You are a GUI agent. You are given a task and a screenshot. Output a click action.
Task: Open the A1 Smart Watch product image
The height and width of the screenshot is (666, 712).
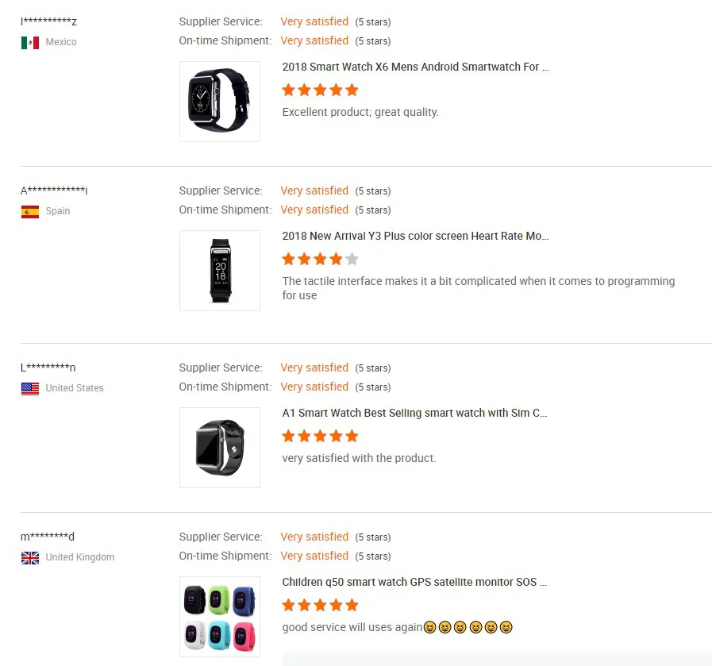pos(220,448)
